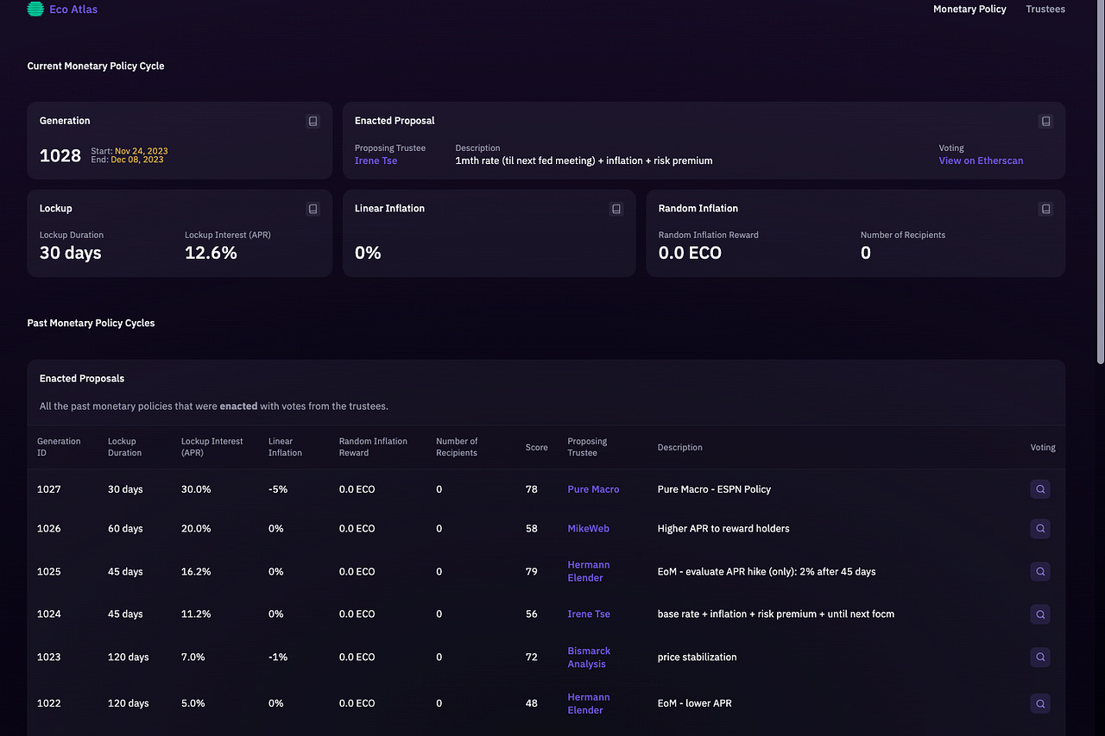The width and height of the screenshot is (1105, 736).
Task: Click the -5% linear inflation cell
Action: pyautogui.click(x=277, y=489)
